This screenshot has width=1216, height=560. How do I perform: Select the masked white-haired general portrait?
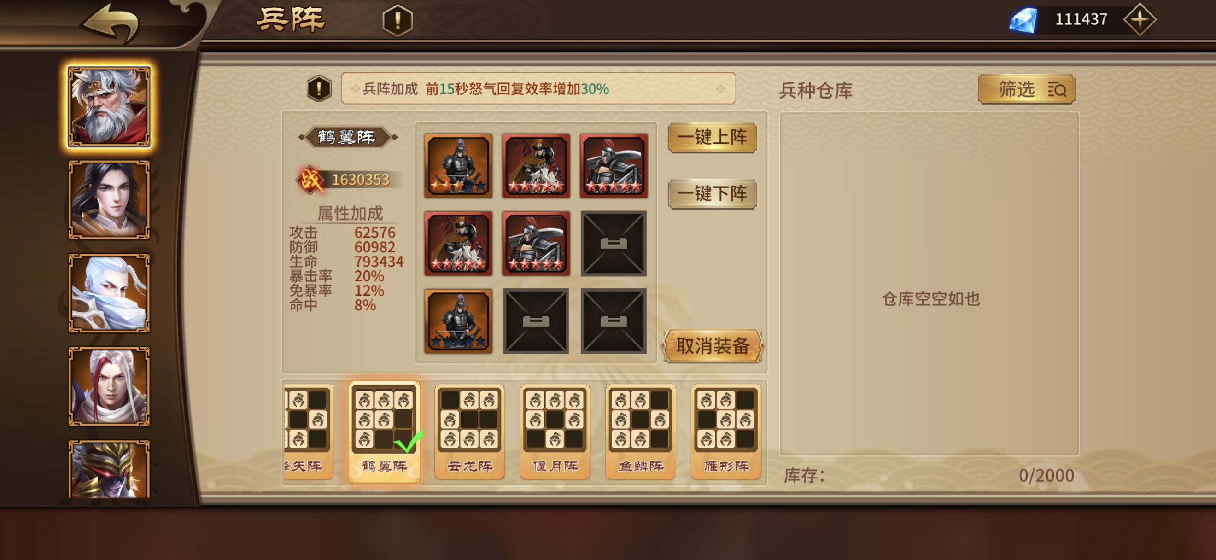tap(109, 293)
